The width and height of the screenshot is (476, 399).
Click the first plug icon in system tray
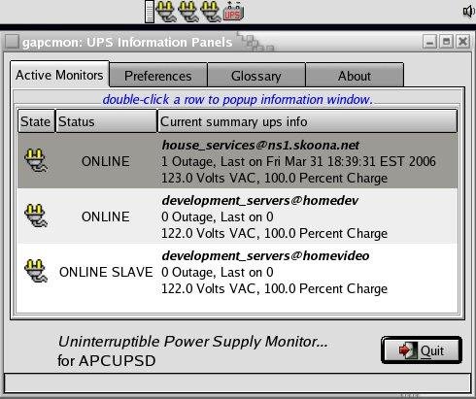pos(166,12)
